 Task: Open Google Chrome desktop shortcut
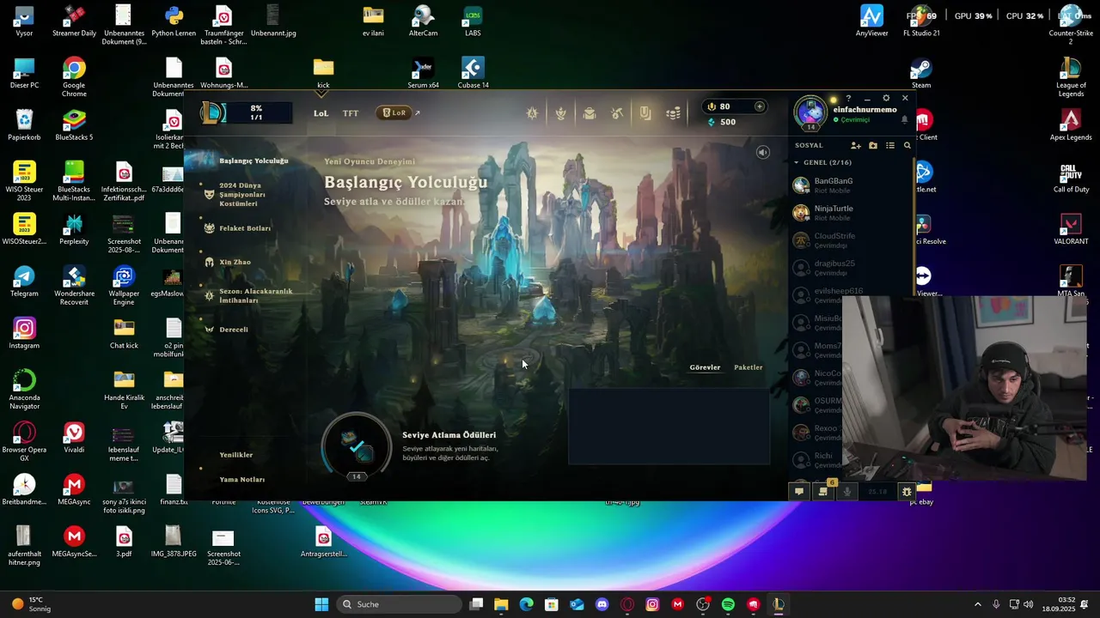pos(74,76)
